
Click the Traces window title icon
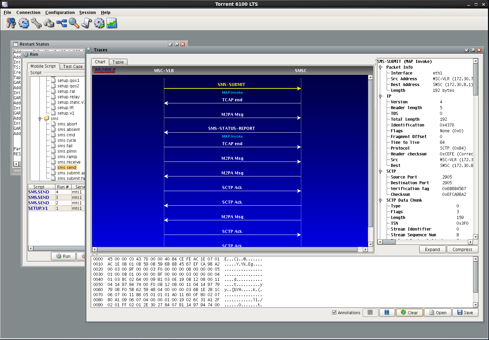90,50
